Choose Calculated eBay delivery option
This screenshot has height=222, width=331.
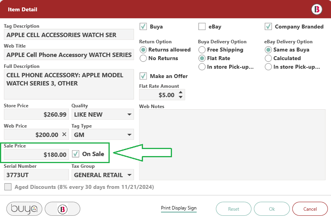pos(268,58)
